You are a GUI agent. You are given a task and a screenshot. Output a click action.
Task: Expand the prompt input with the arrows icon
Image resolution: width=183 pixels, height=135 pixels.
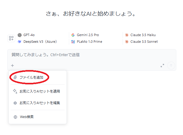tap(162, 66)
